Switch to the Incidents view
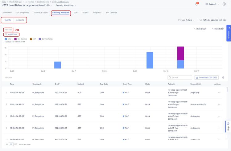This screenshot has height=151, width=231. (x=20, y=20)
